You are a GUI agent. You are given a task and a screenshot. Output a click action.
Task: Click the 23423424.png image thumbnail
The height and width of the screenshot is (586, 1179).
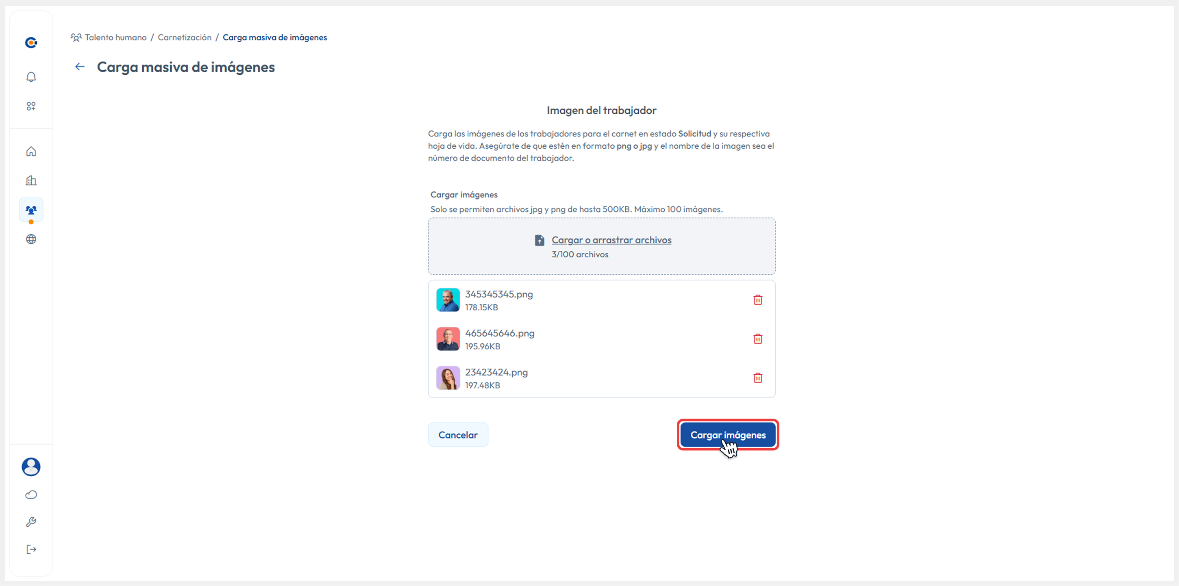pyautogui.click(x=448, y=378)
